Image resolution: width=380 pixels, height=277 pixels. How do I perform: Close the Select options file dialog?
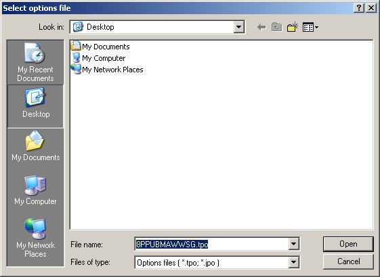(x=371, y=8)
